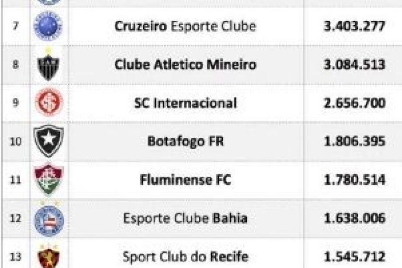The image size is (402, 268).
Task: Open the Botafogo FR team name
Action: [185, 142]
